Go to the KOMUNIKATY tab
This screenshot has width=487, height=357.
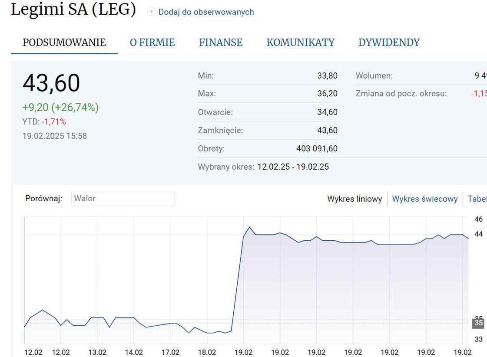[x=301, y=43]
